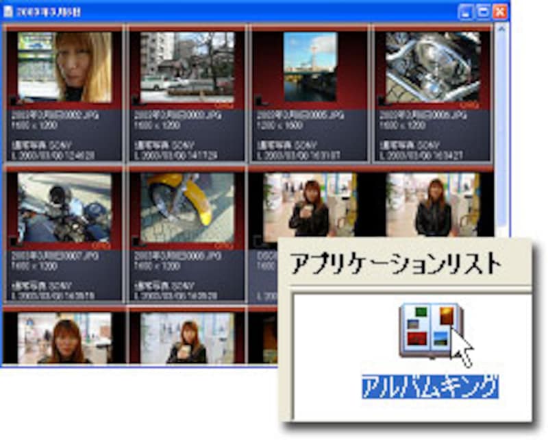Open the window title bar document icon
548x440 pixels.
point(8,12)
